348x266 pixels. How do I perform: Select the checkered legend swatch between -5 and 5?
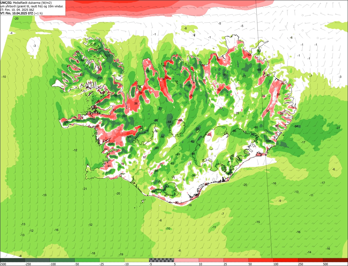(161, 260)
